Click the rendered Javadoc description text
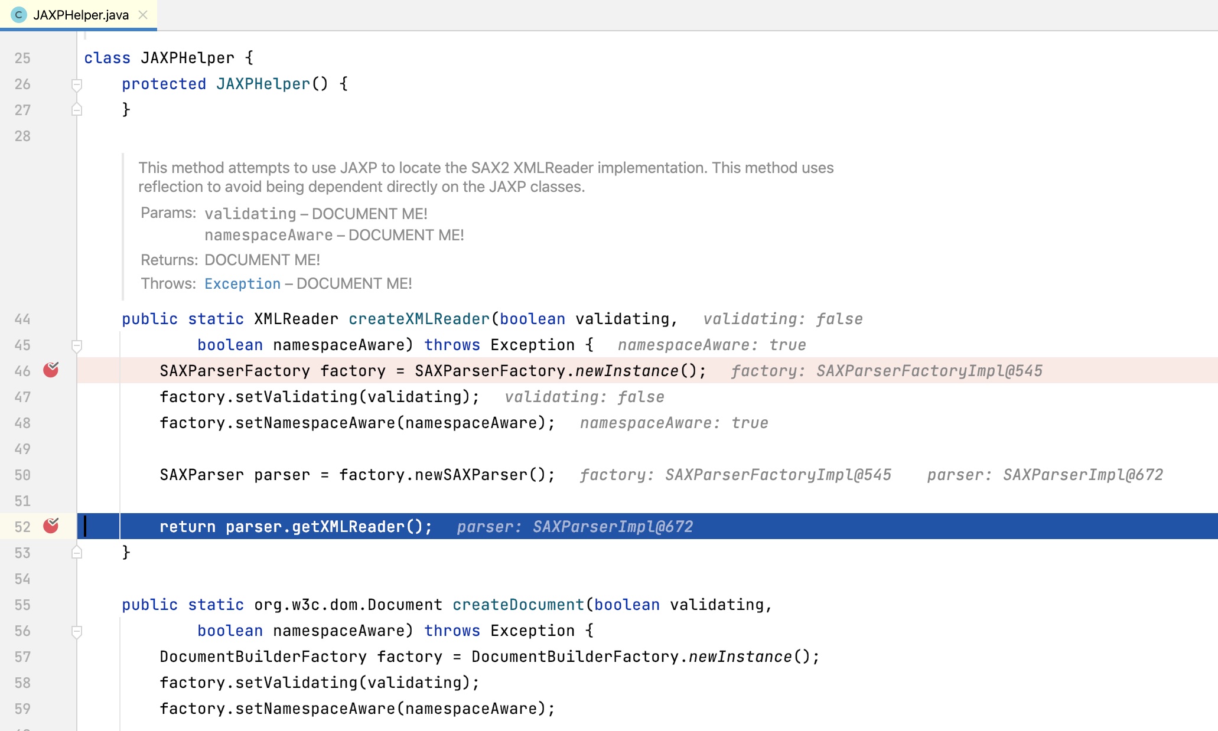The height and width of the screenshot is (731, 1218). (x=486, y=177)
